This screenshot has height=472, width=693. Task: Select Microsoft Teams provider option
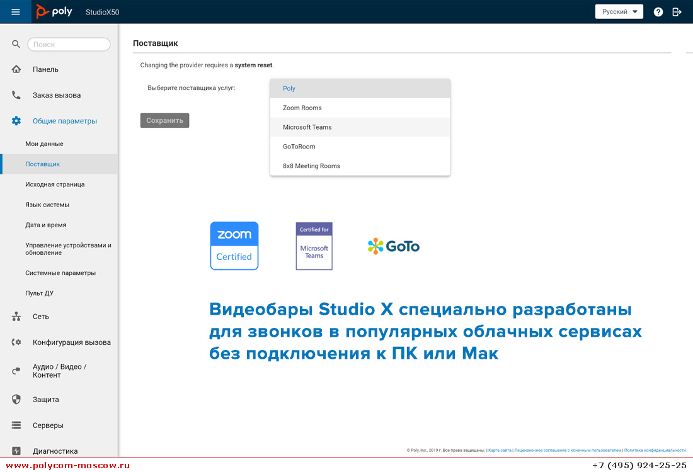click(x=360, y=127)
